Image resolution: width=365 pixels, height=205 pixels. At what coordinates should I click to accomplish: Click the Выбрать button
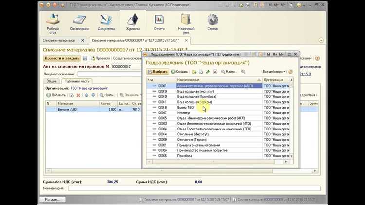pos(158,72)
